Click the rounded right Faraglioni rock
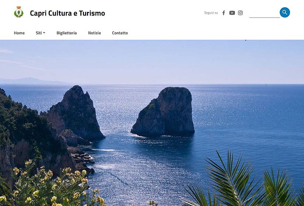 (165, 112)
